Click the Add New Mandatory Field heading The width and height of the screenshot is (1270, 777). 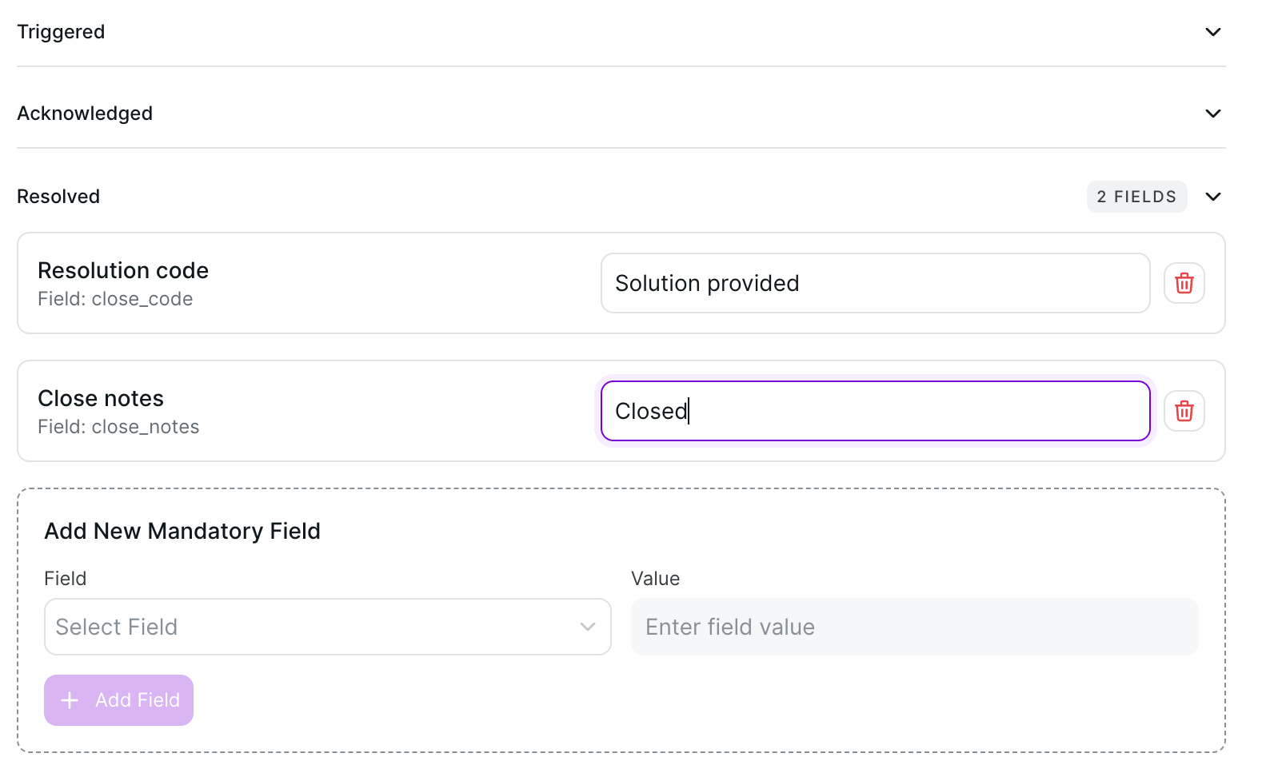(x=182, y=532)
